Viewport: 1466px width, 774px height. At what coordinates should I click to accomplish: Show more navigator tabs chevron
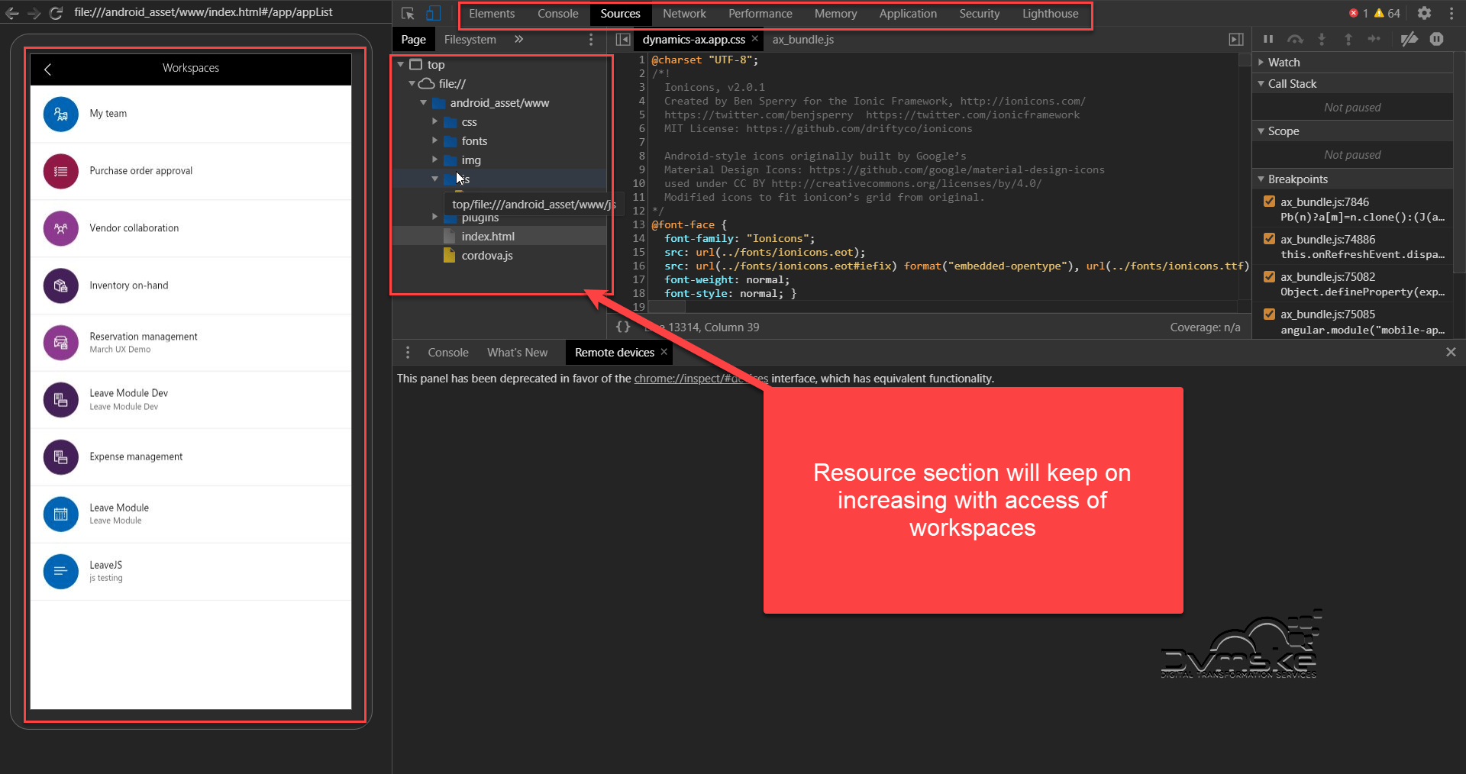tap(519, 40)
